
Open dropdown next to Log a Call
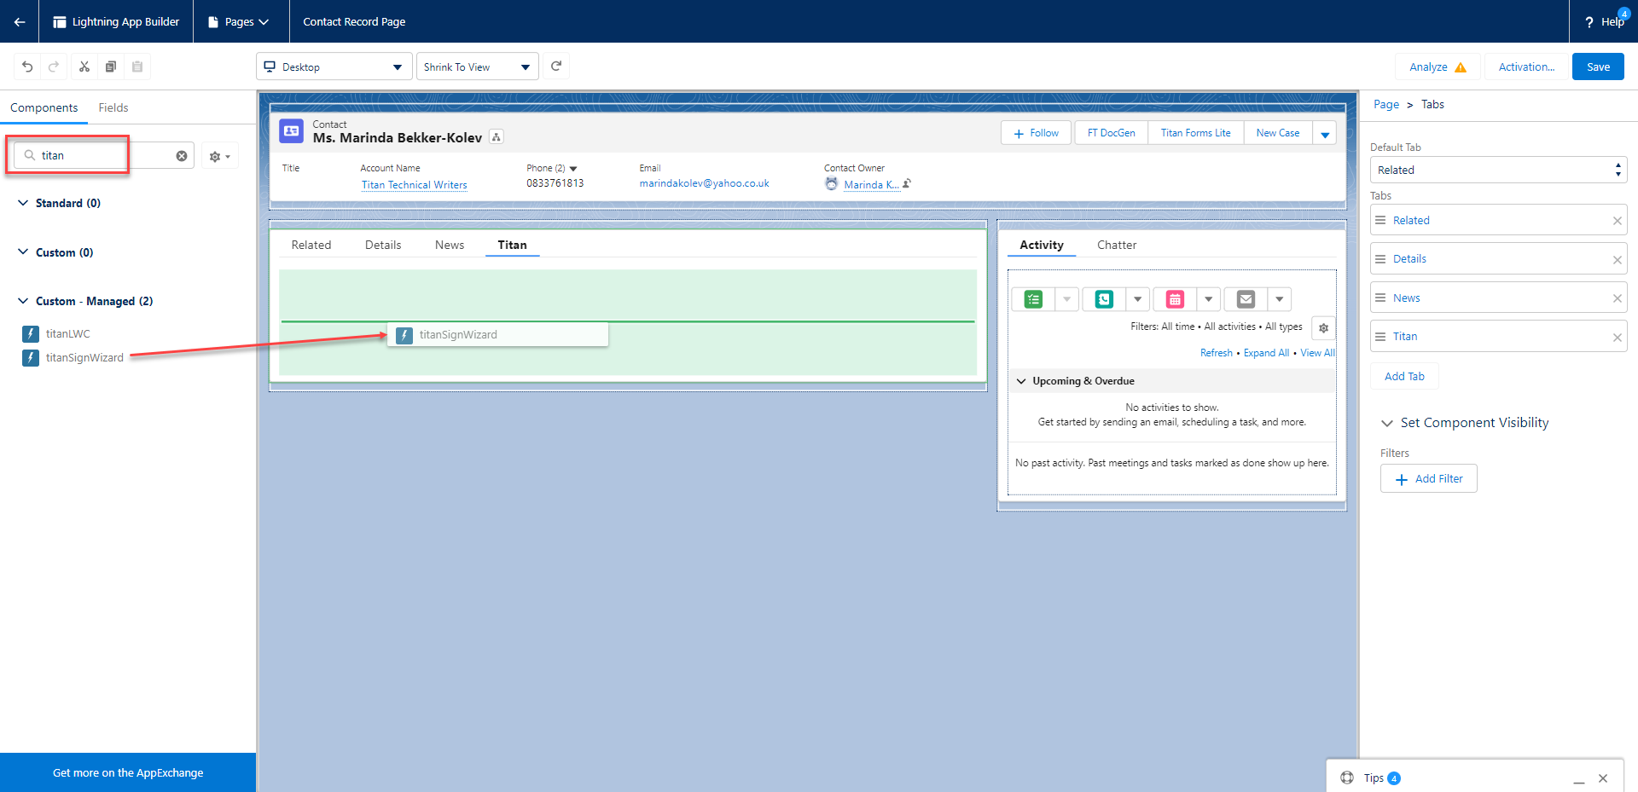[1137, 299]
